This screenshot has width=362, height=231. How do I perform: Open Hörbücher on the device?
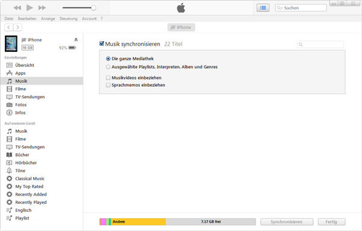coord(42,163)
